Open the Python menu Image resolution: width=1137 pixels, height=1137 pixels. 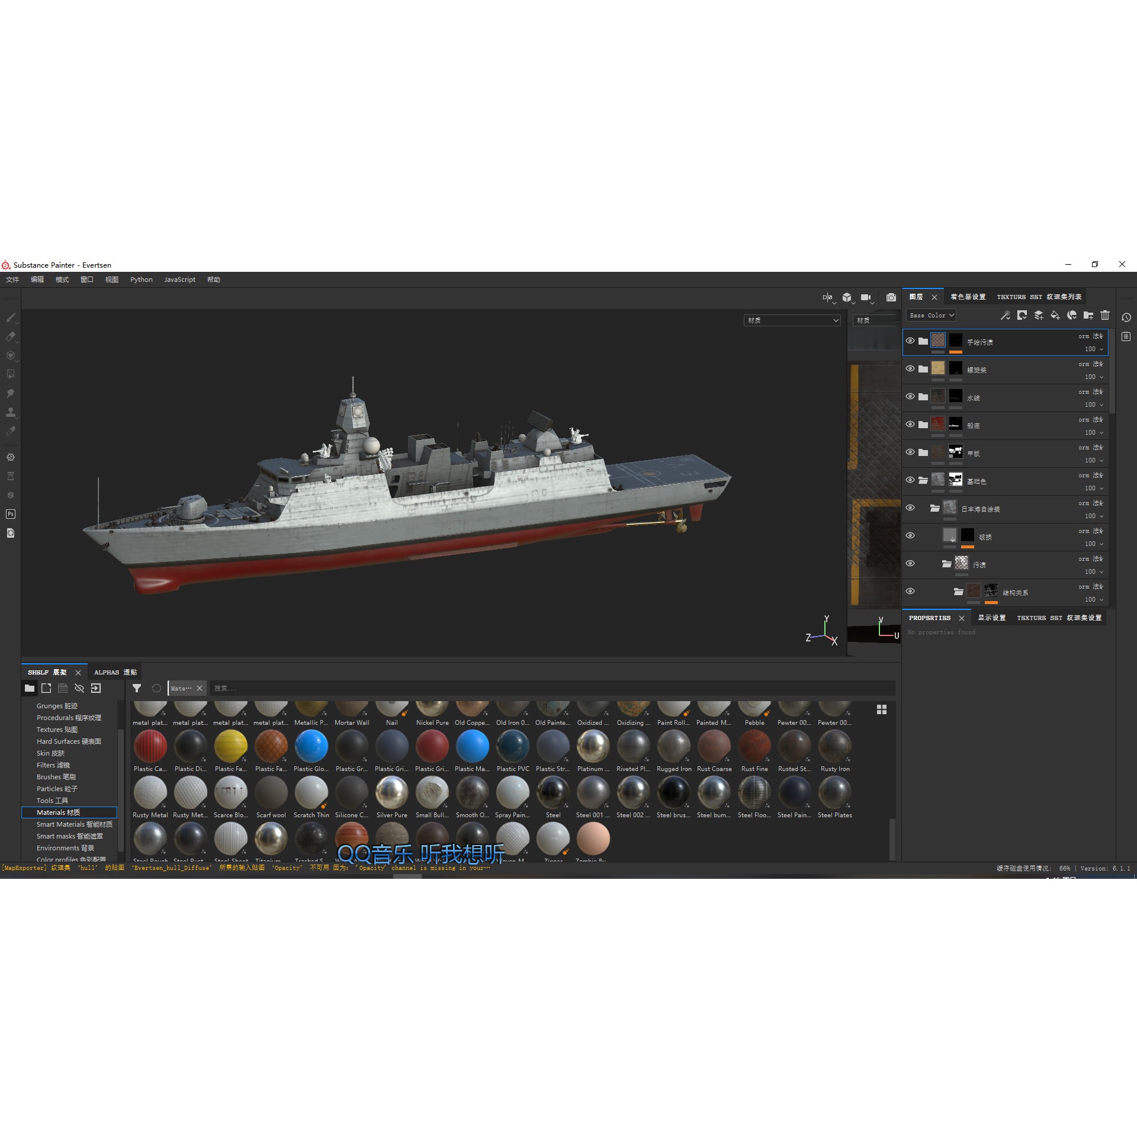pyautogui.click(x=141, y=279)
